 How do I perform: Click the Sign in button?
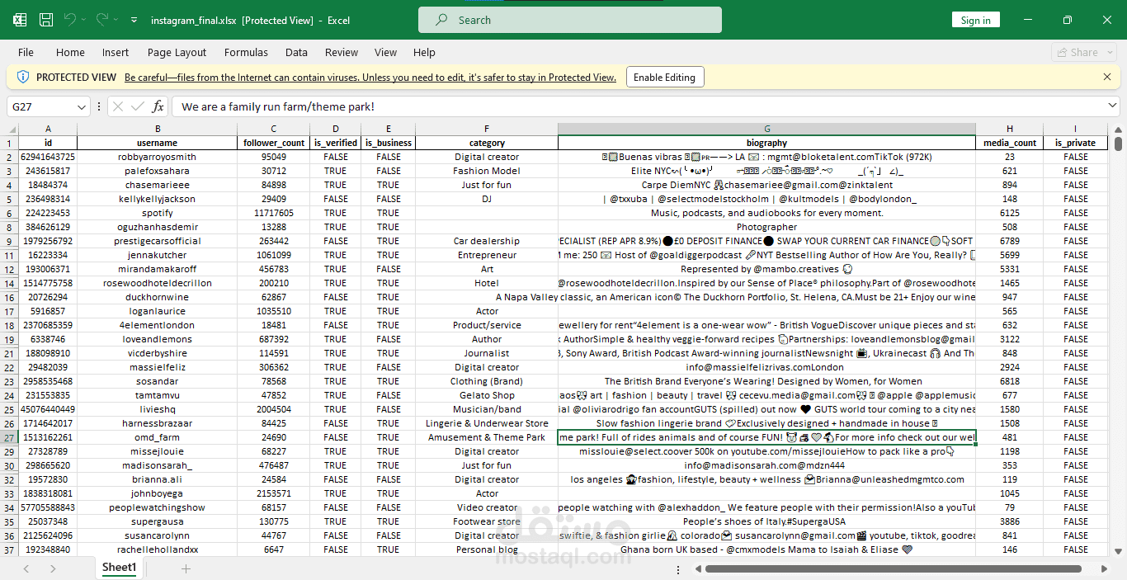click(975, 21)
